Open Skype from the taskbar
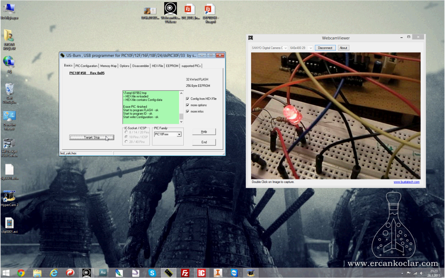 (x=152, y=273)
